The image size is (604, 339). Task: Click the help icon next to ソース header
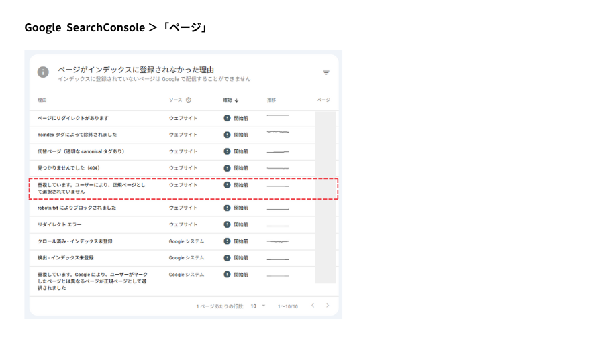(189, 100)
